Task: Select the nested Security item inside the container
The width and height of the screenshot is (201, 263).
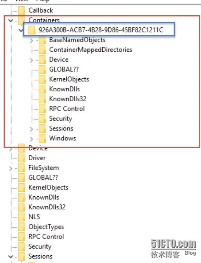Action: coord(61,119)
